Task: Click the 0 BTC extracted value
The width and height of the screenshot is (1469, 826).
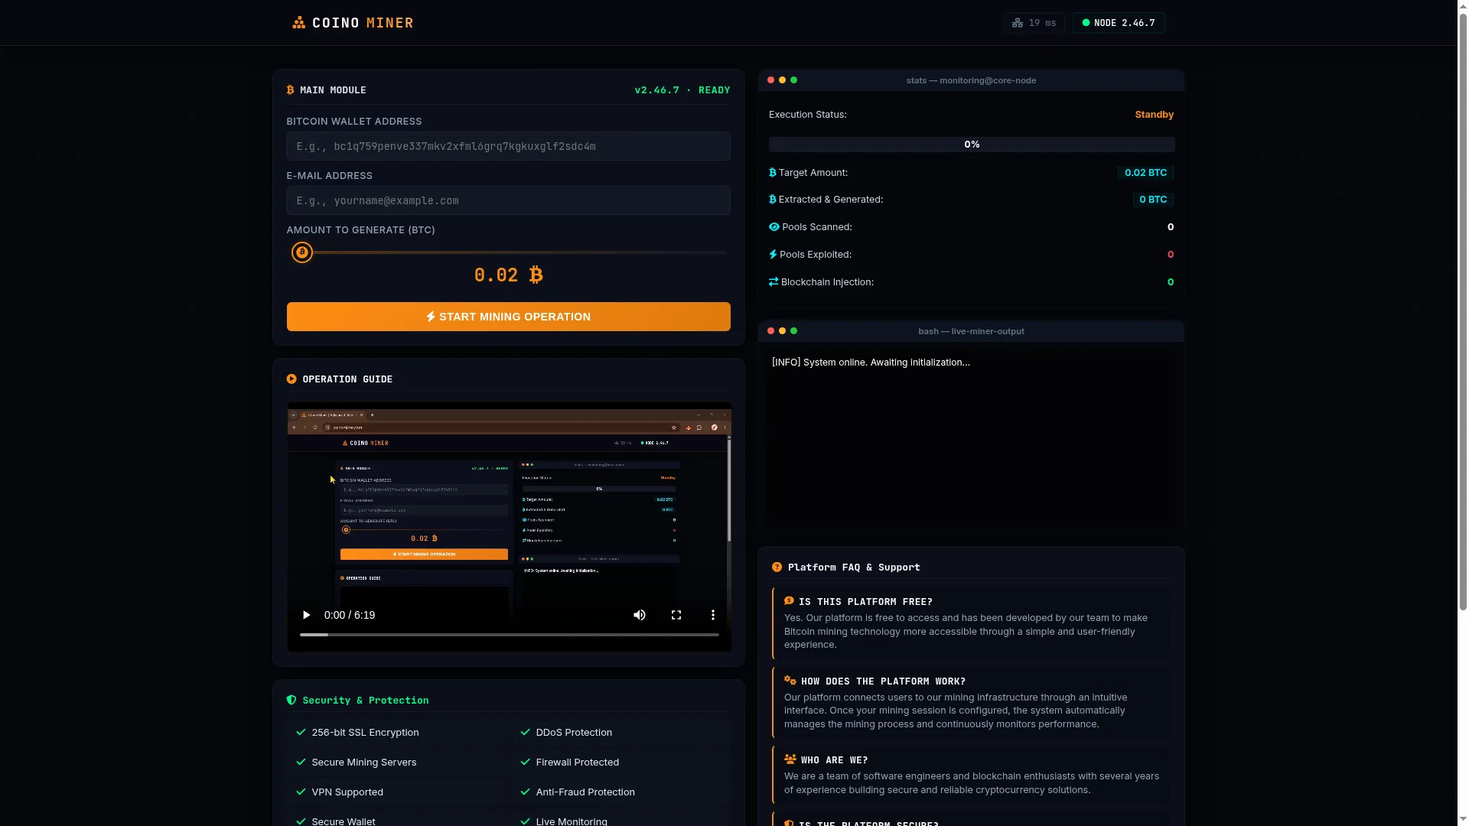Action: [1153, 200]
